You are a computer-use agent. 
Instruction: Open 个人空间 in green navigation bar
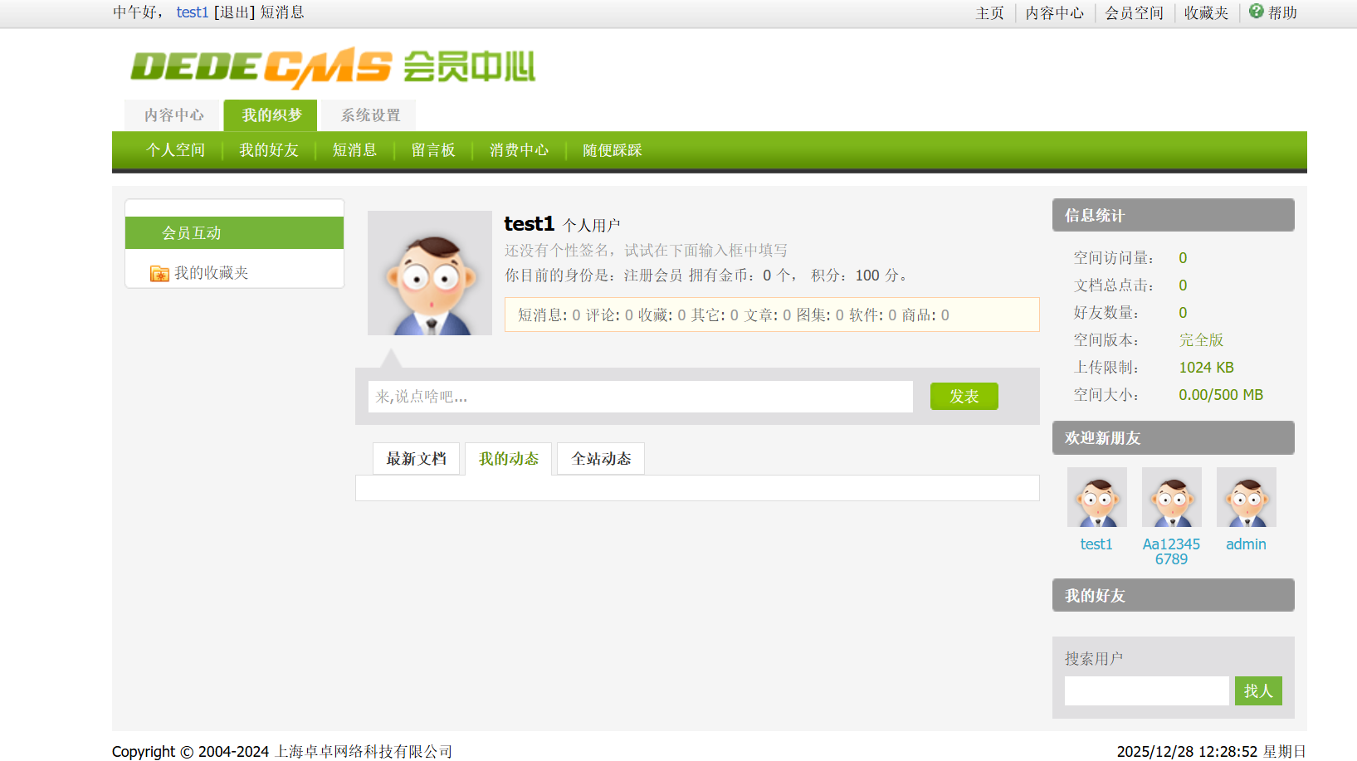(175, 150)
